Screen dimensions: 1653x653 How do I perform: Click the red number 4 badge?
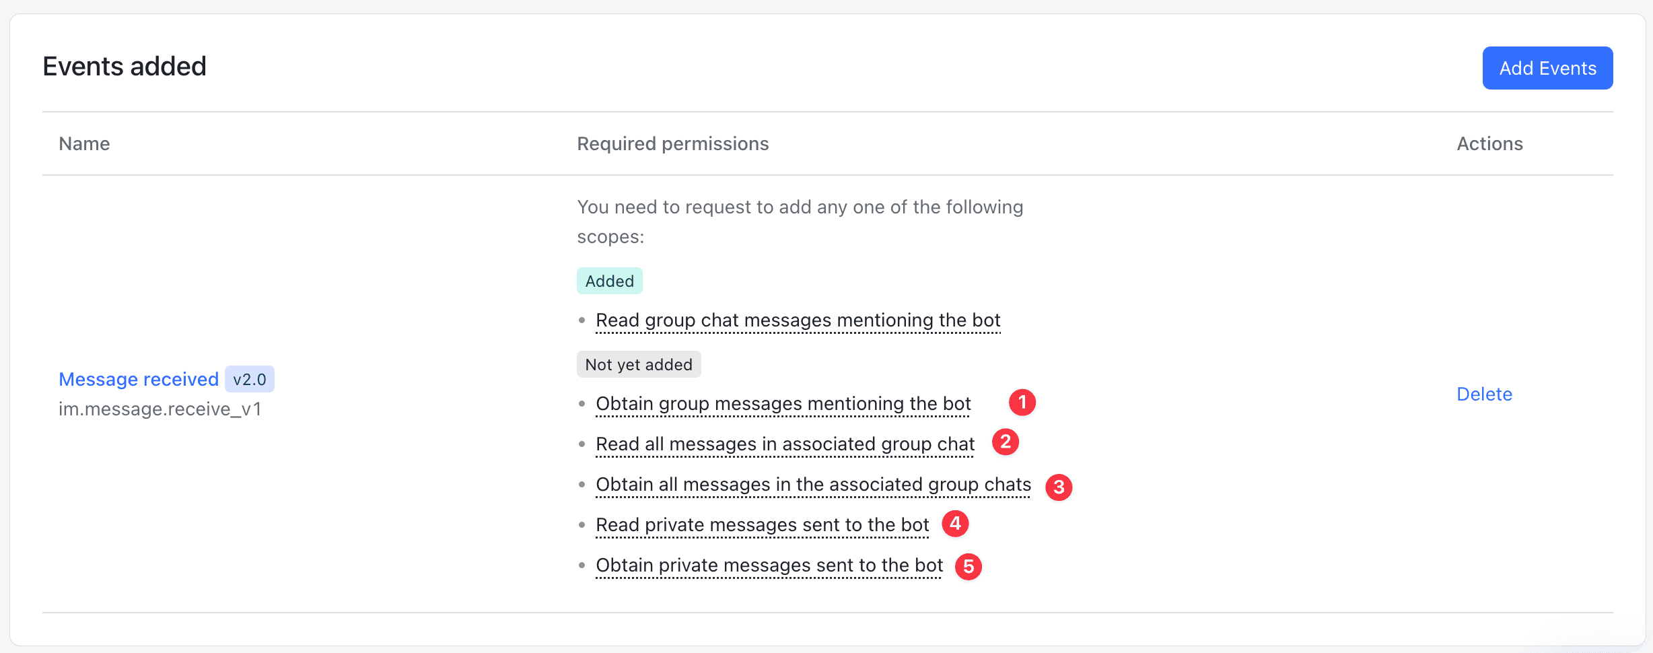point(954,524)
